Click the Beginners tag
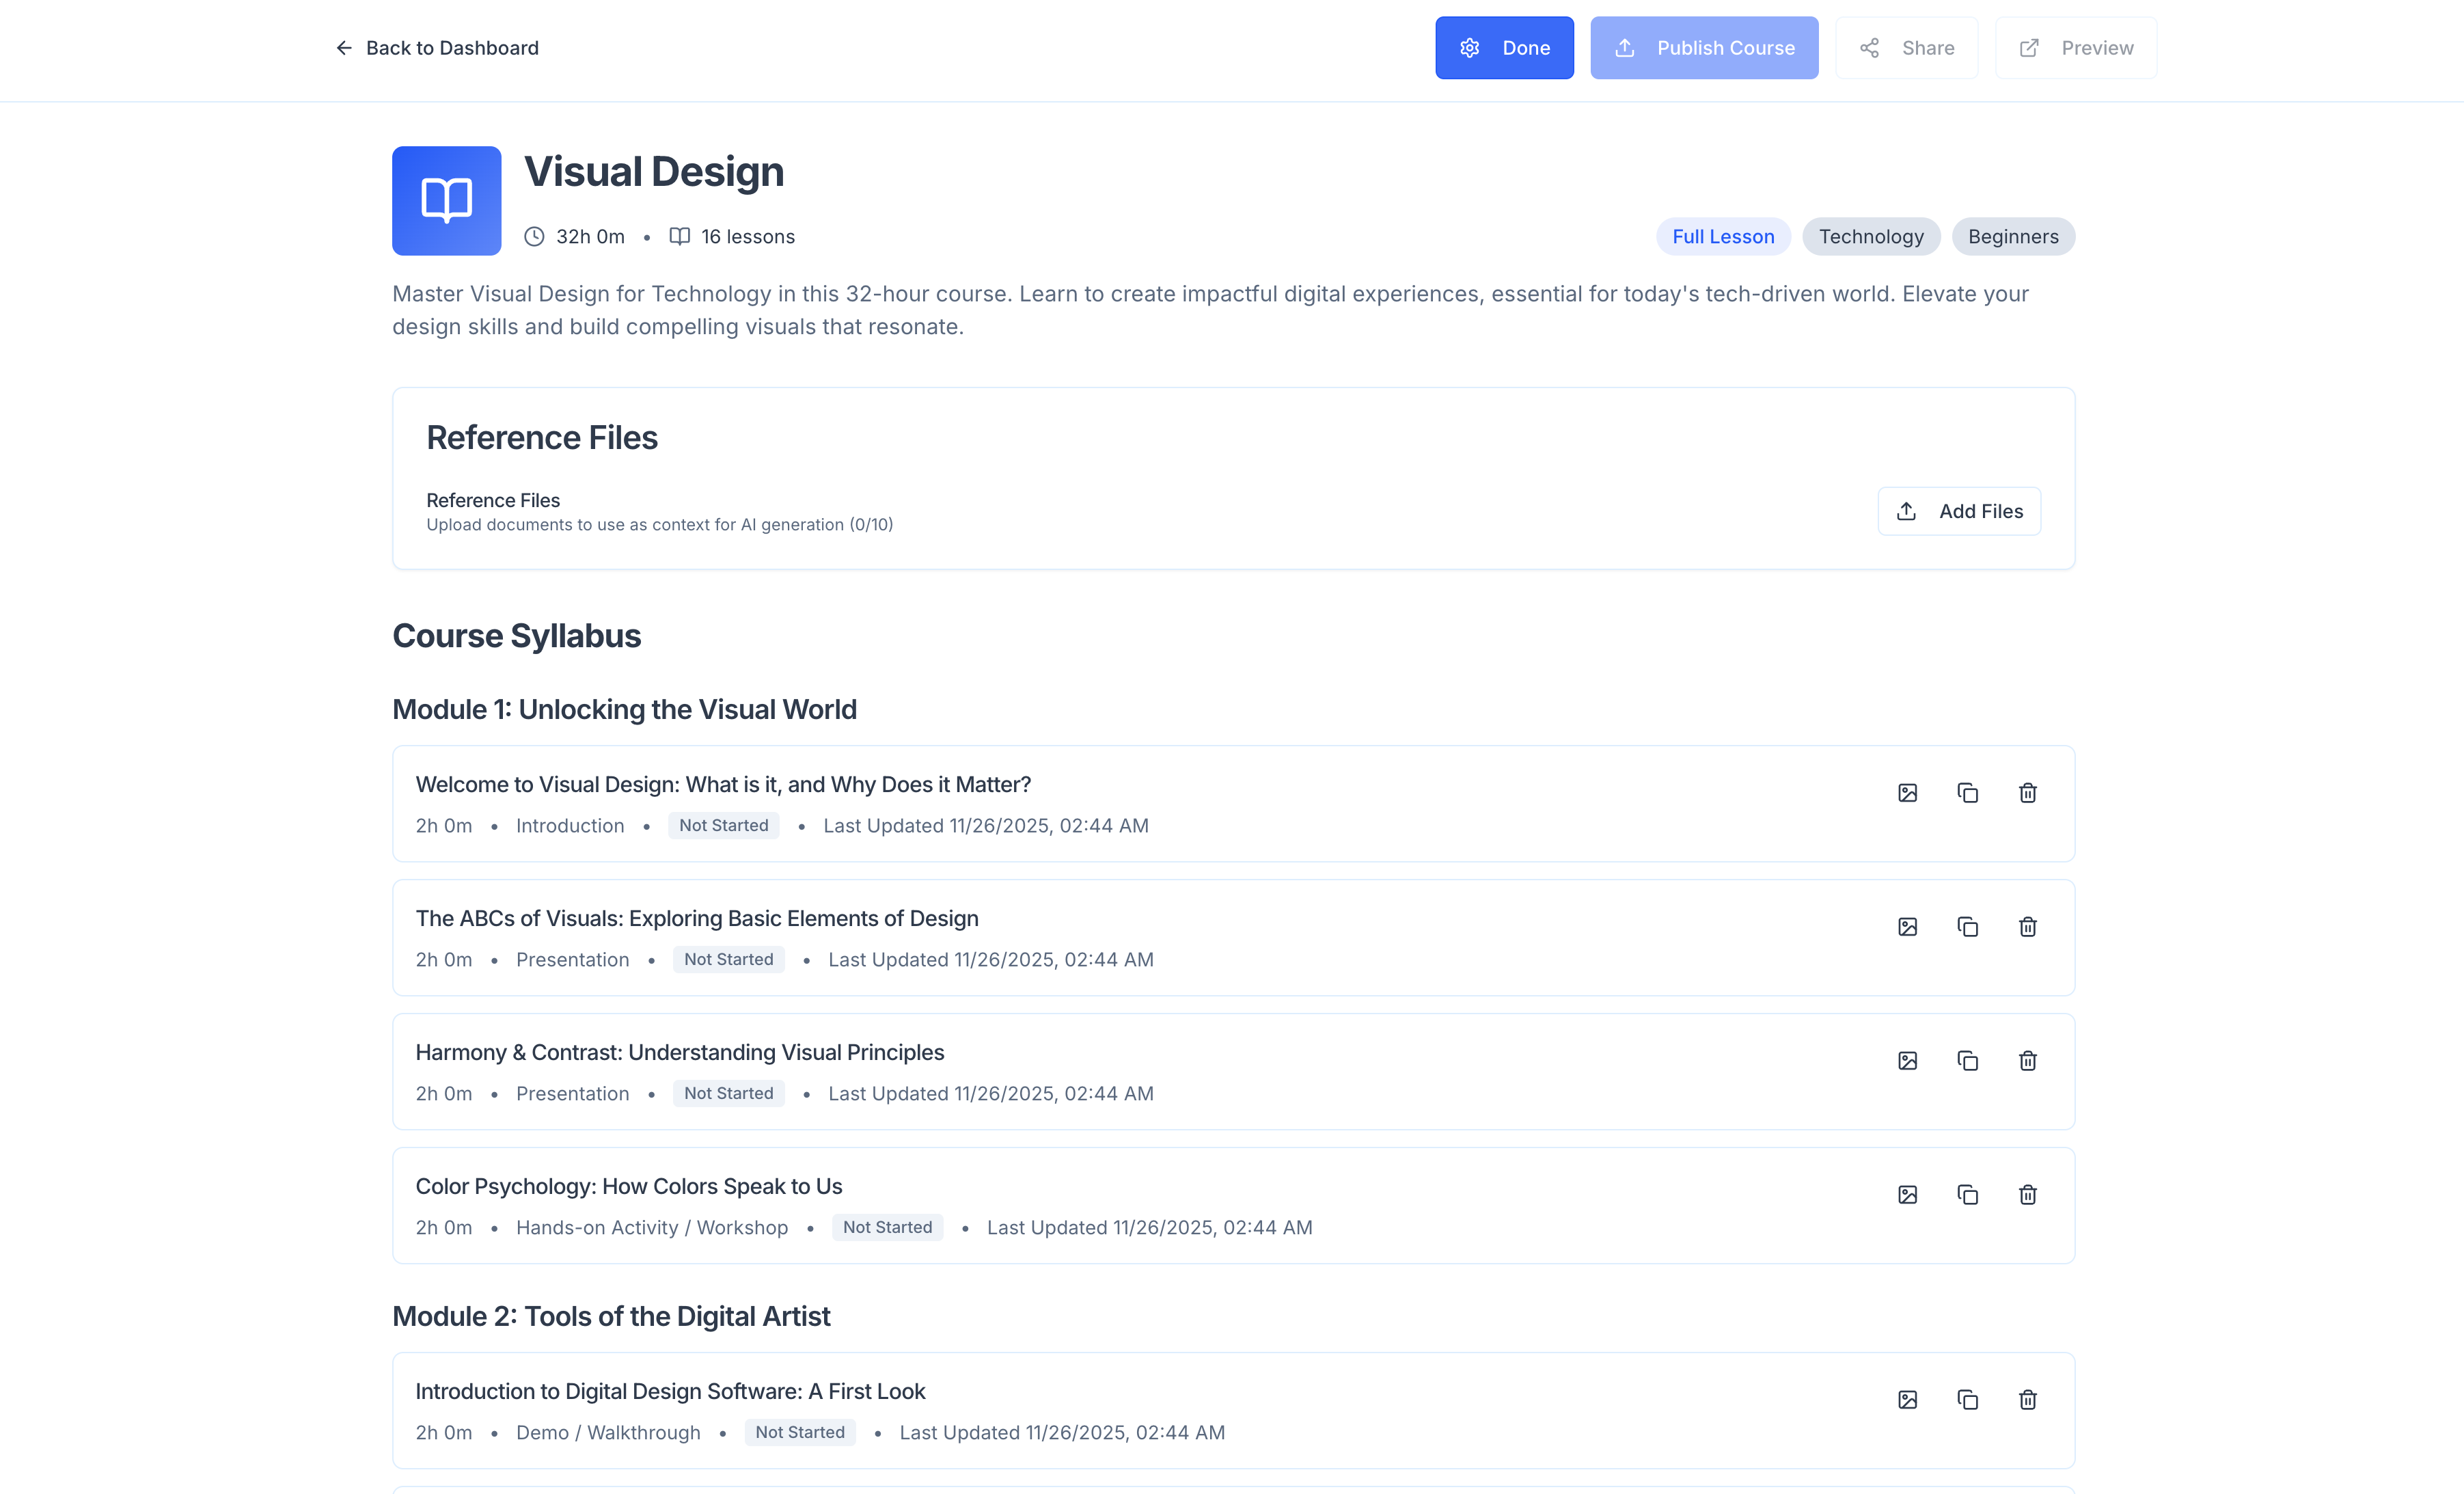Viewport: 2464px width, 1494px height. 2012,237
